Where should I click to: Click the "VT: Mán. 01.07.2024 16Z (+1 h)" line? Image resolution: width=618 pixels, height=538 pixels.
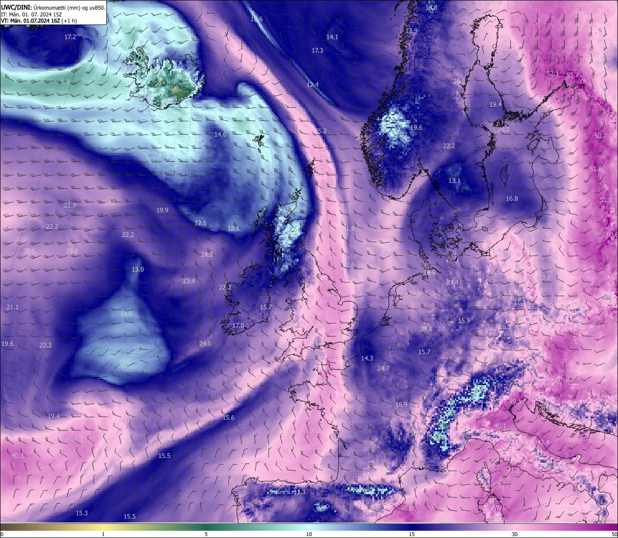coord(39,21)
